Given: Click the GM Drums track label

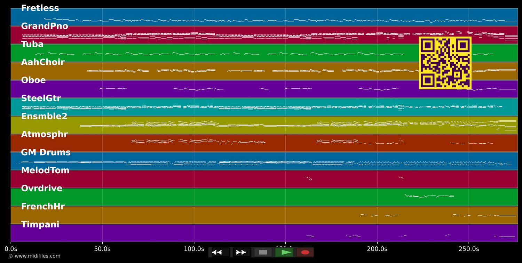Looking at the screenshot, I should pyautogui.click(x=46, y=152).
